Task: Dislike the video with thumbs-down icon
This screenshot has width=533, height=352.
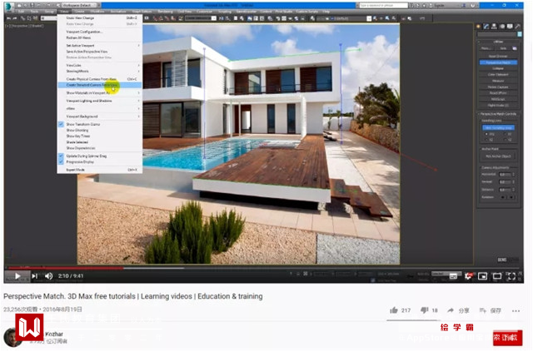Action: pos(424,310)
